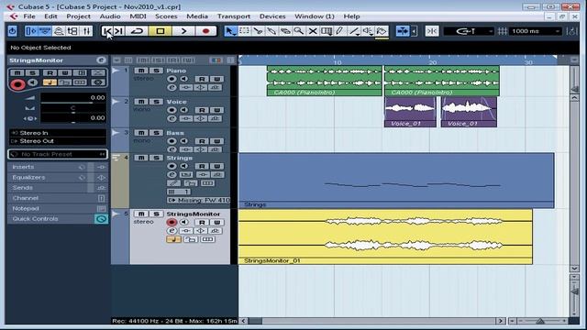Adjust the horizontal zoom slider
This screenshot has height=330, width=587.
click(x=540, y=321)
